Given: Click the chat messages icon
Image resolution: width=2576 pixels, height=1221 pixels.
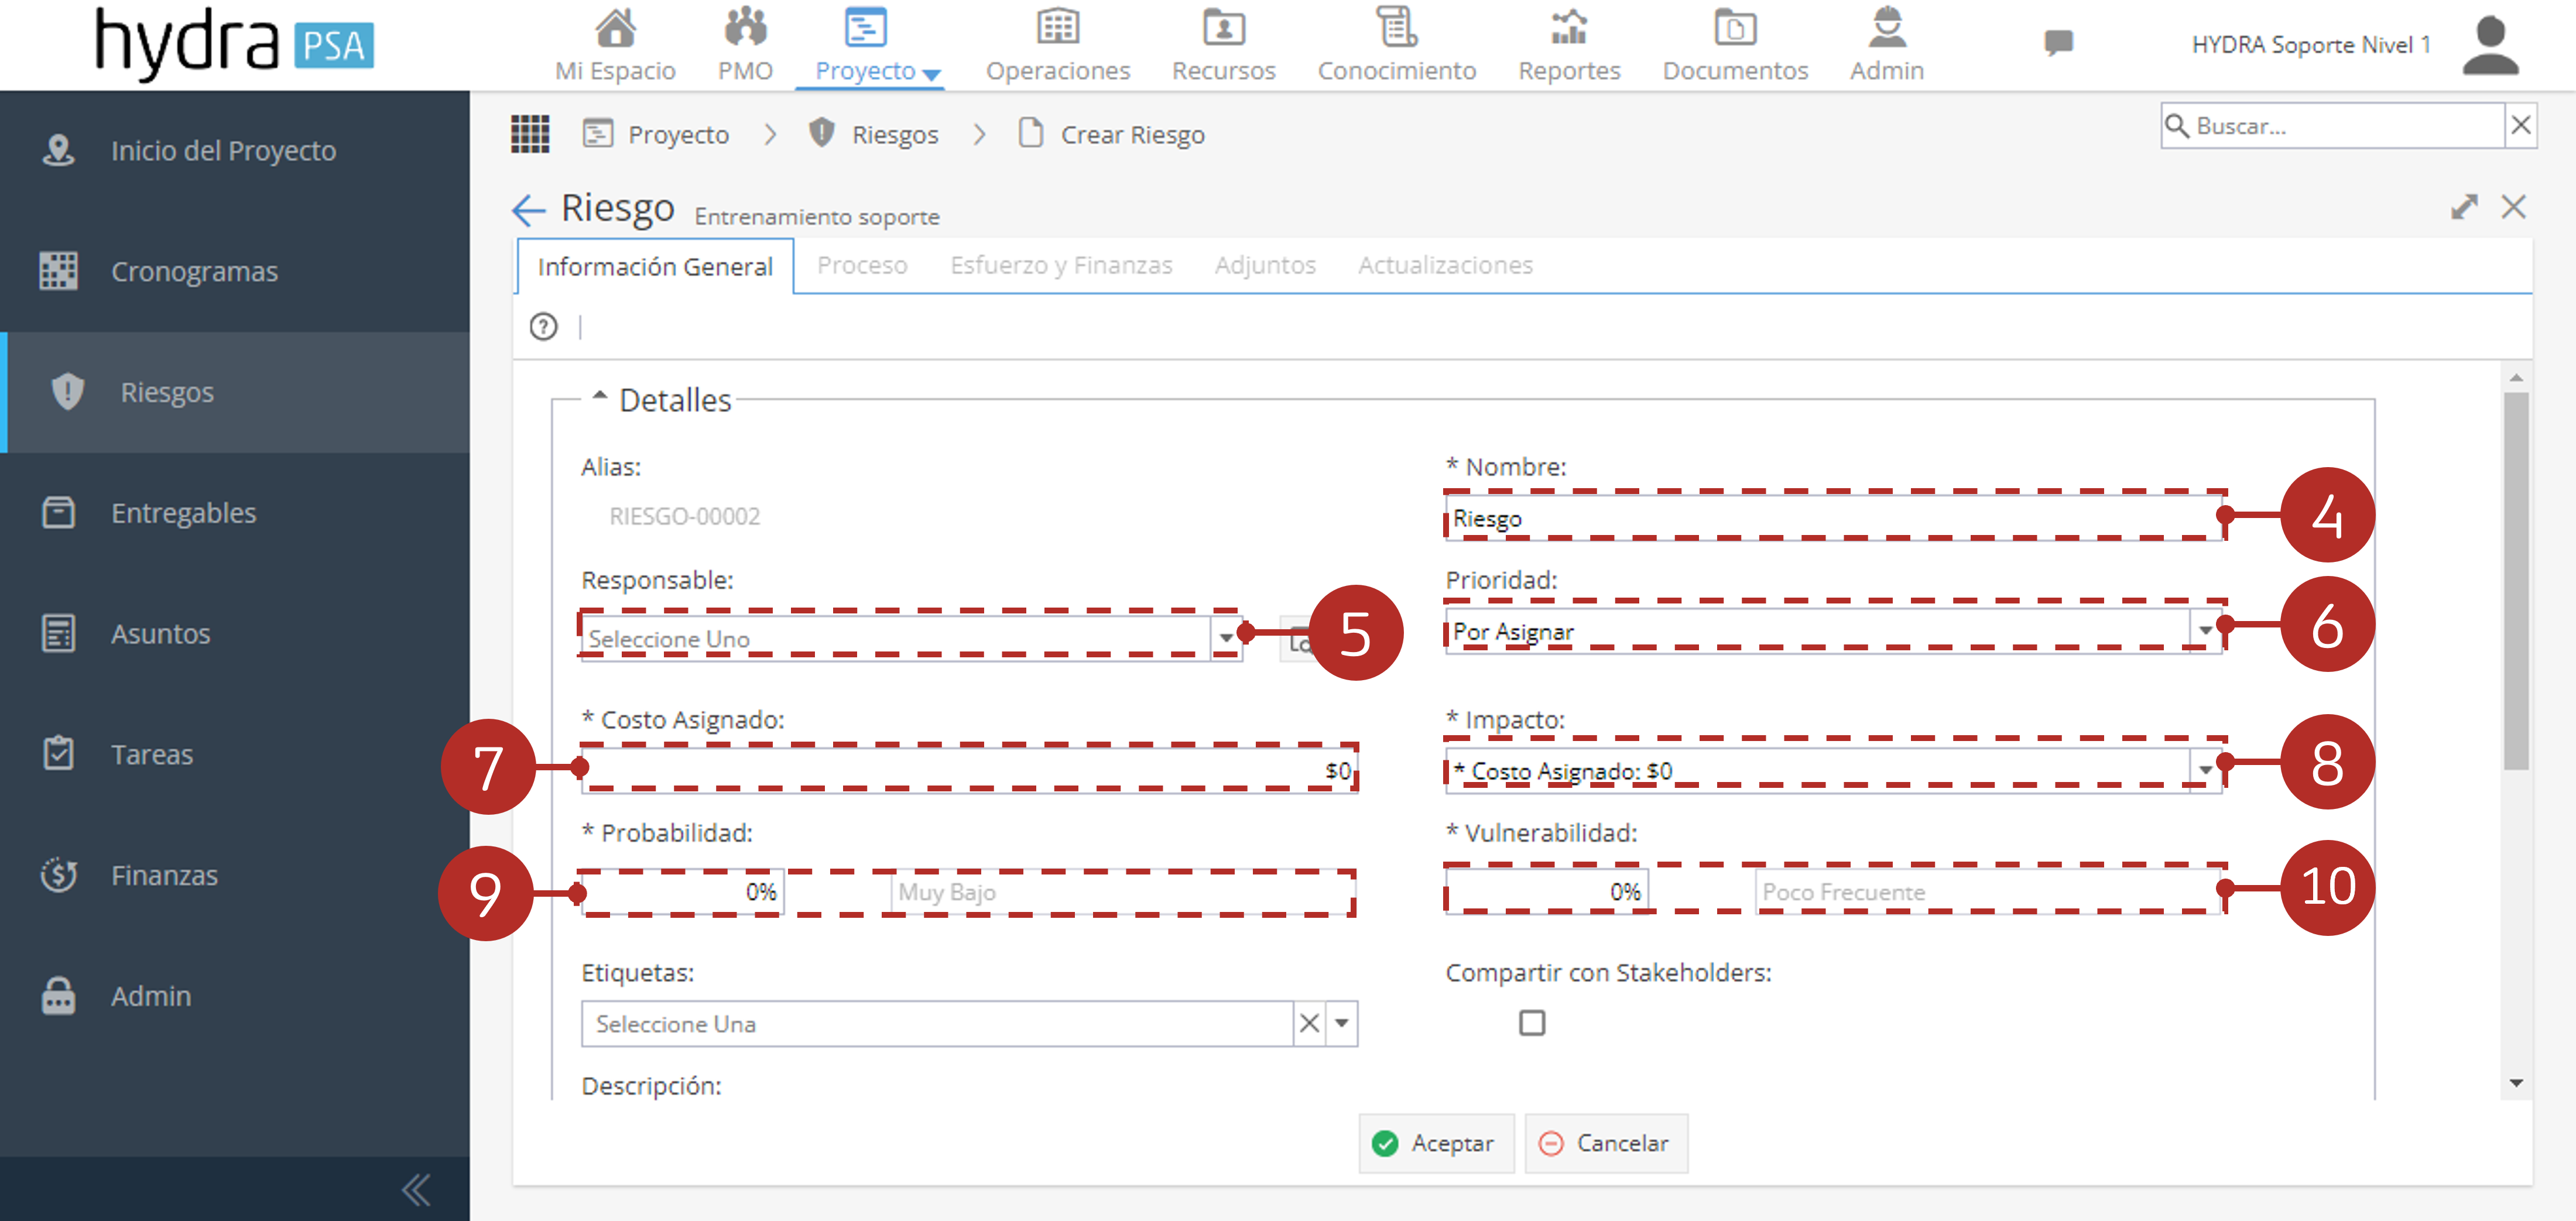Looking at the screenshot, I should click(2058, 43).
